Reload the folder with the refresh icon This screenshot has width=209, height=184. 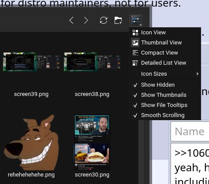104,20
